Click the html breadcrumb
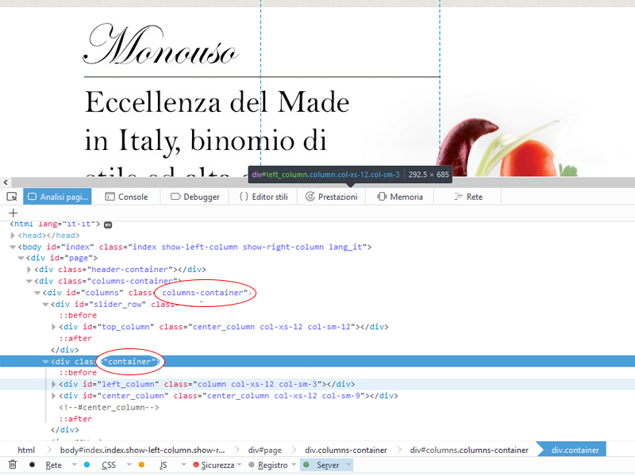This screenshot has width=635, height=476. tap(26, 450)
